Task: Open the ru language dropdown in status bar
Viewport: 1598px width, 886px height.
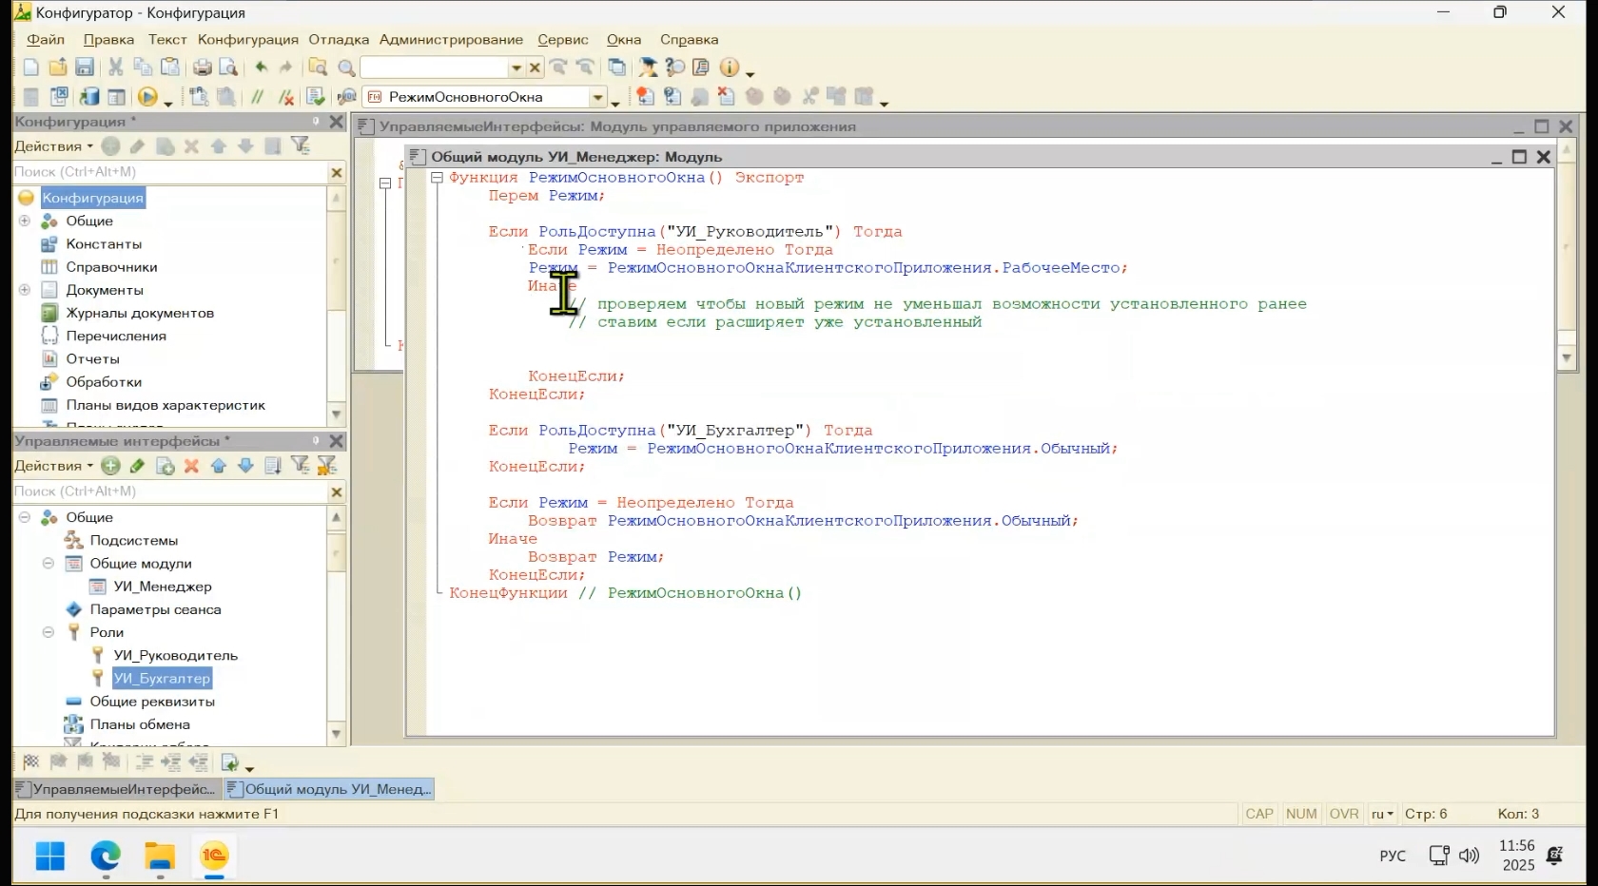Action: click(1382, 814)
